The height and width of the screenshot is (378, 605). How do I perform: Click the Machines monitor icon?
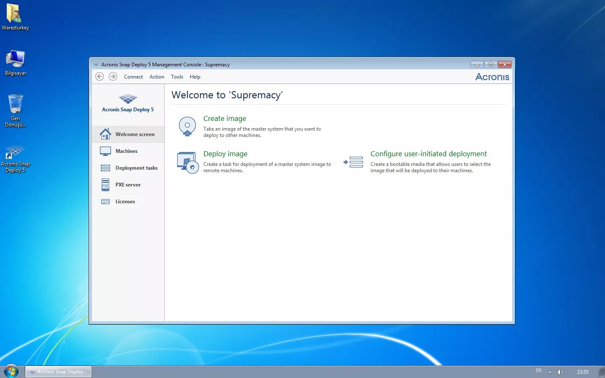[105, 151]
